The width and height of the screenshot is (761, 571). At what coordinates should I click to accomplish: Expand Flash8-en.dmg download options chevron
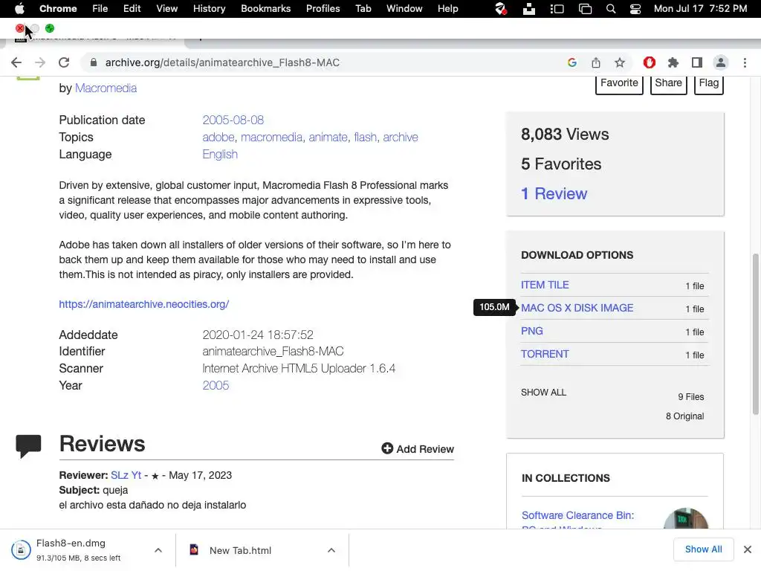click(x=158, y=550)
